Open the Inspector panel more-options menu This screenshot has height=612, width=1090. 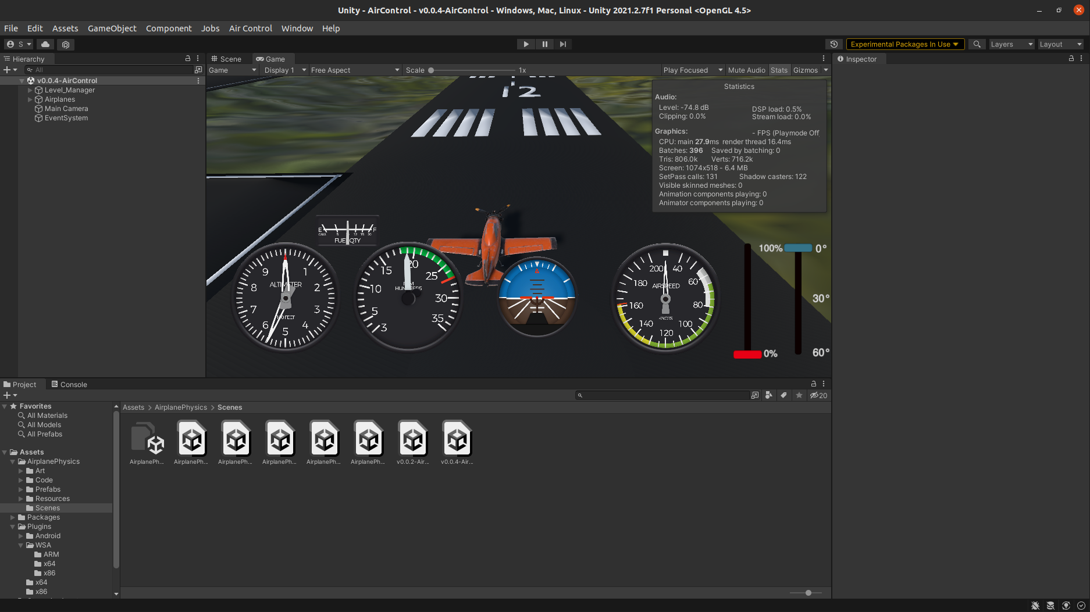click(x=1081, y=59)
